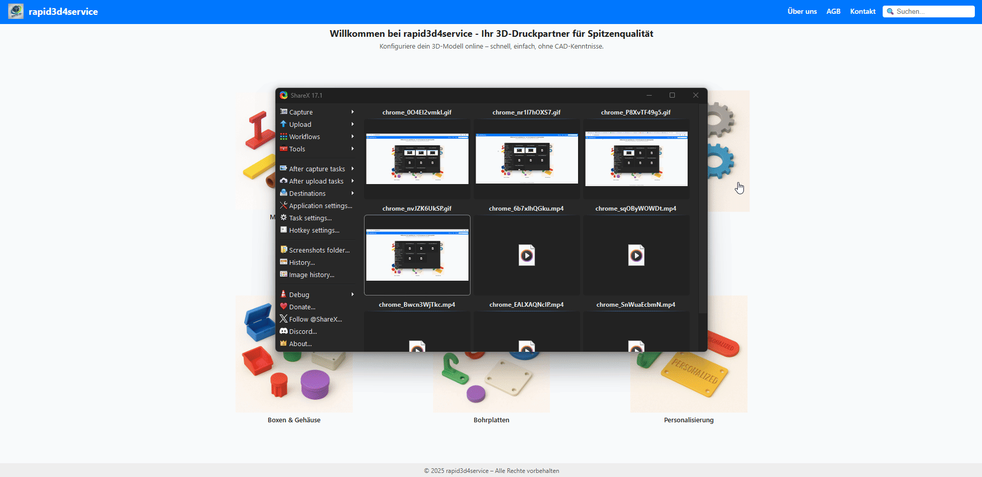This screenshot has width=982, height=477.
Task: Expand the Debug submenu arrow
Action: point(353,294)
